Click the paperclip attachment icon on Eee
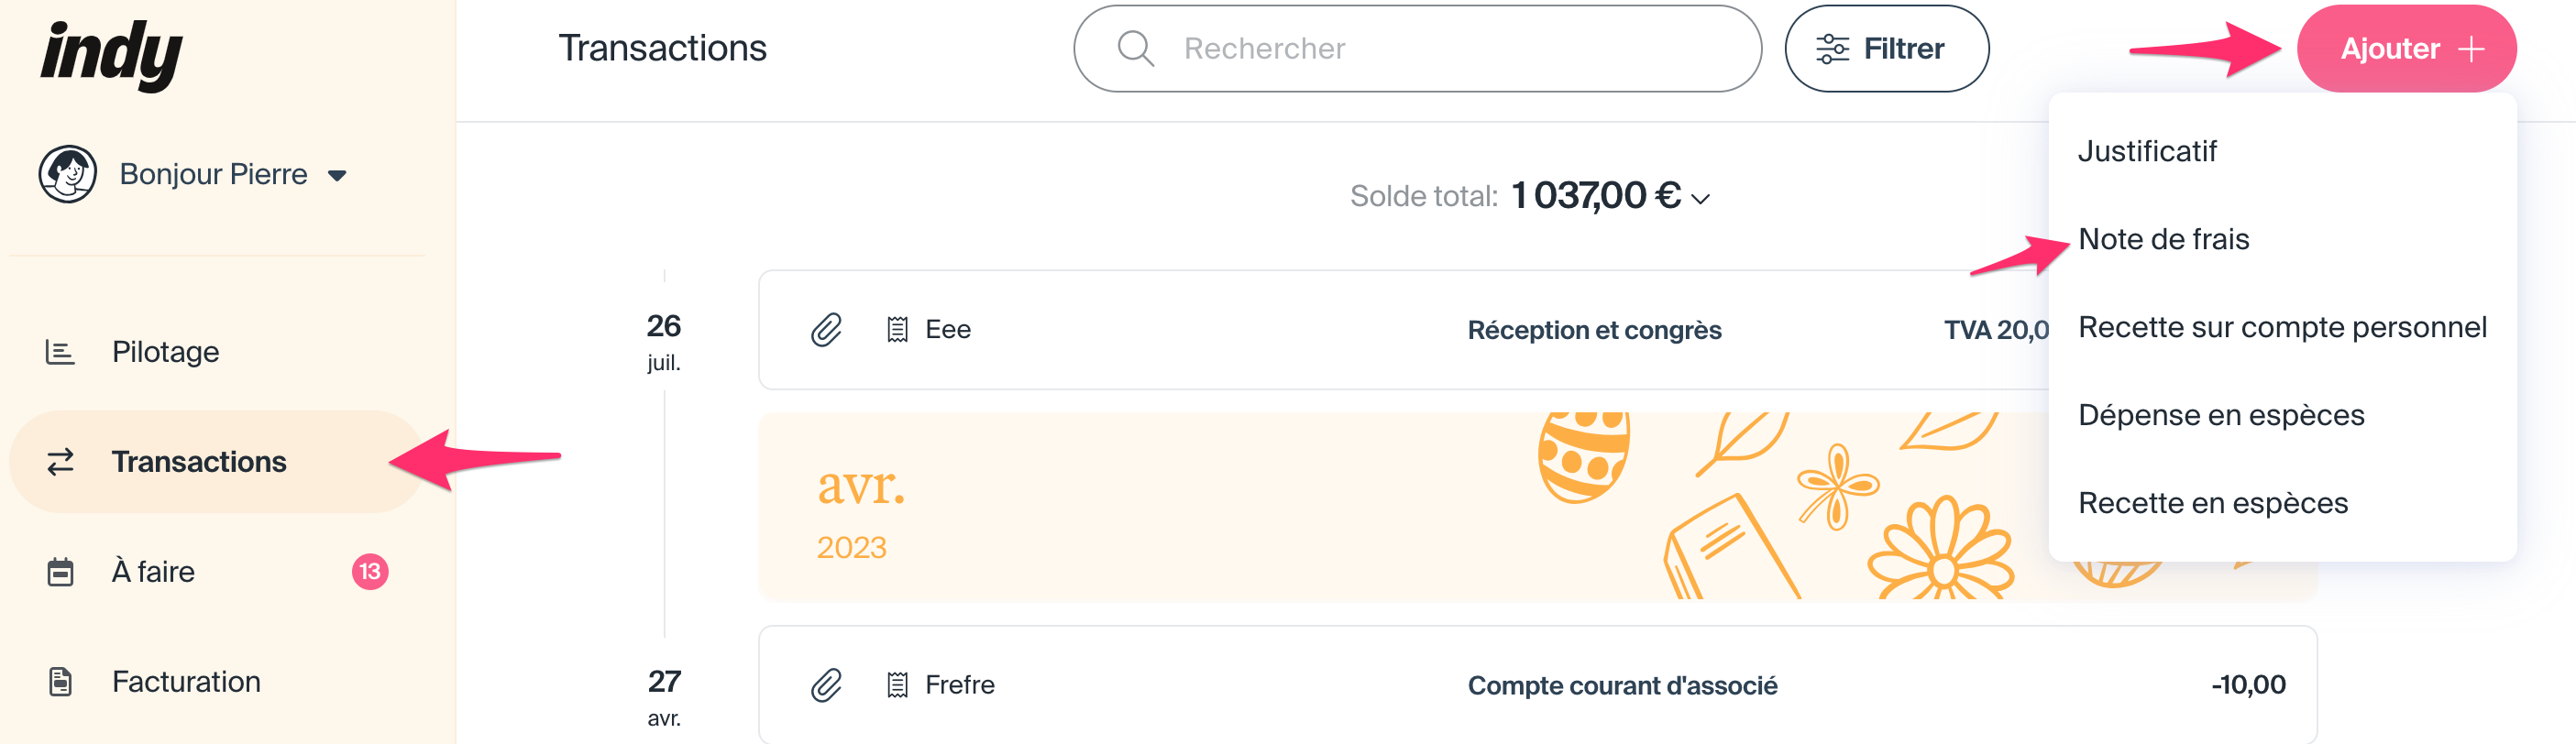2576x744 pixels. coord(826,330)
